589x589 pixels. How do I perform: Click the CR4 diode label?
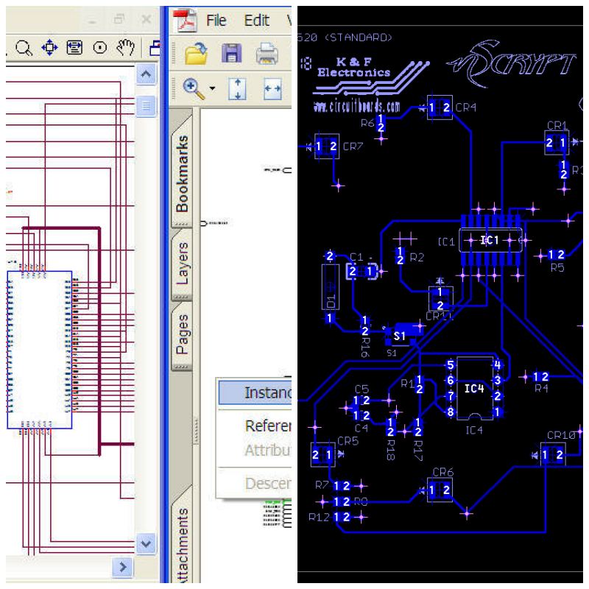[x=466, y=107]
